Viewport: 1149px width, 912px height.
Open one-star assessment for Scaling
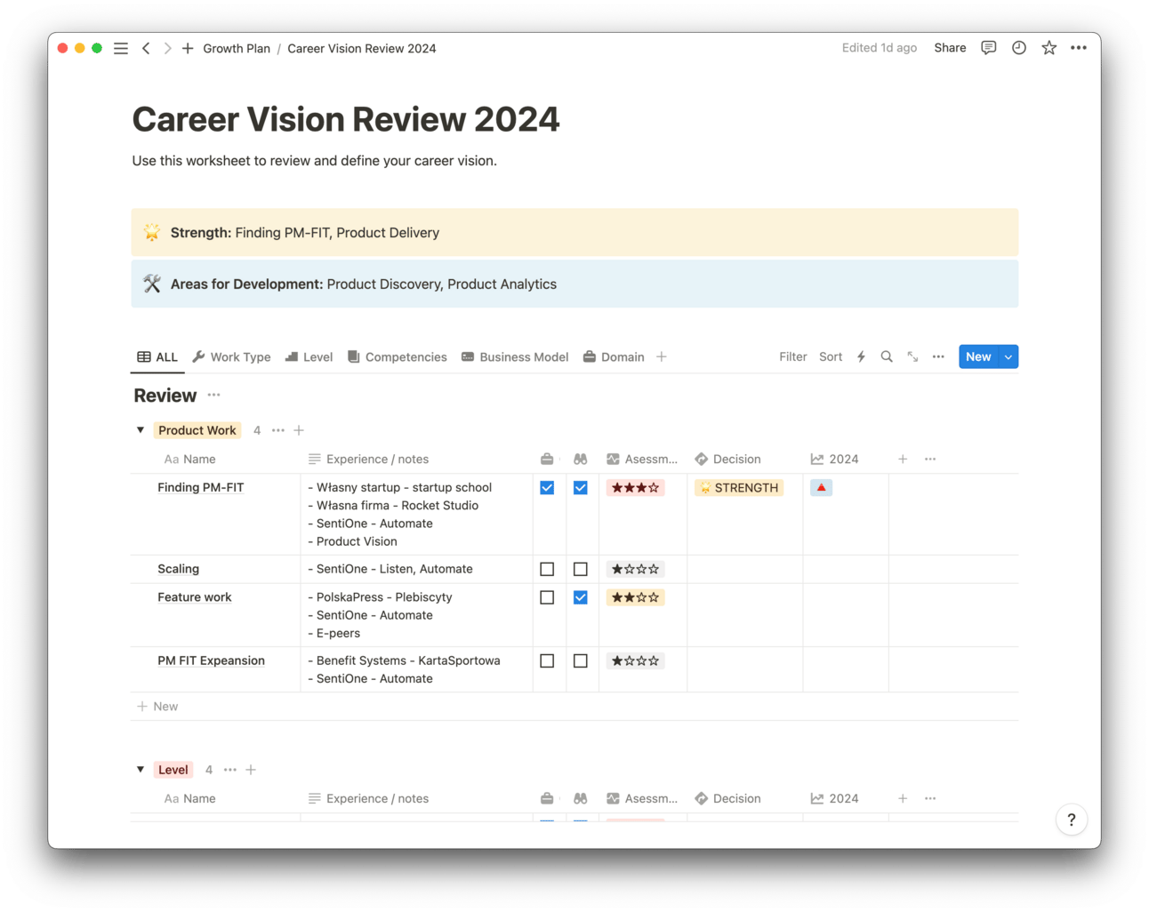point(635,569)
